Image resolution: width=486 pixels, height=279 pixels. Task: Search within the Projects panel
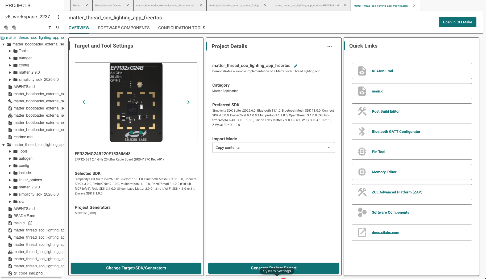[x=58, y=27]
